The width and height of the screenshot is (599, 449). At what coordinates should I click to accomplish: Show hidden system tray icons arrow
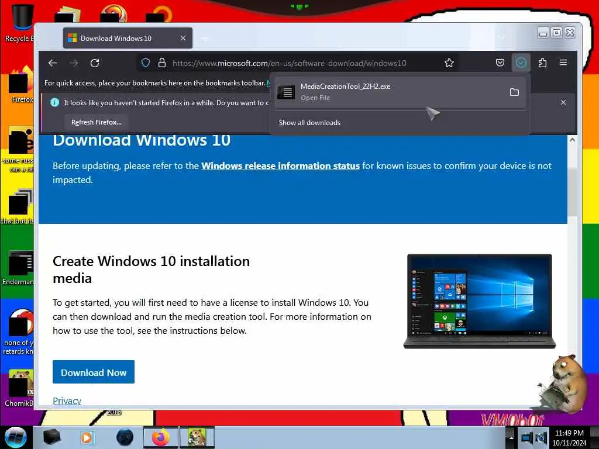(511, 437)
